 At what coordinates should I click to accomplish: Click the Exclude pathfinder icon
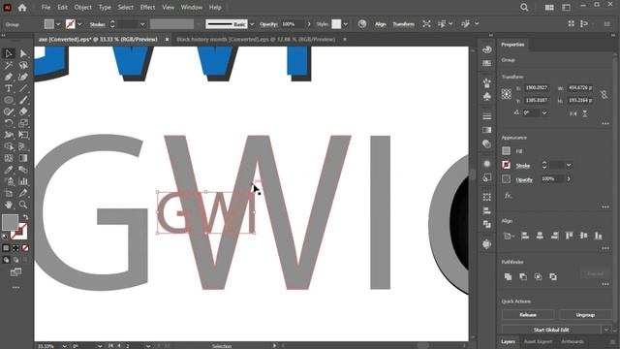click(x=553, y=276)
